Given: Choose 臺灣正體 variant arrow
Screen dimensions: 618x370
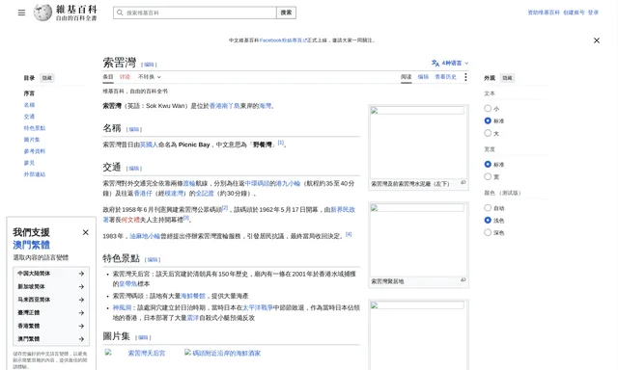Looking at the screenshot, I should 81,312.
